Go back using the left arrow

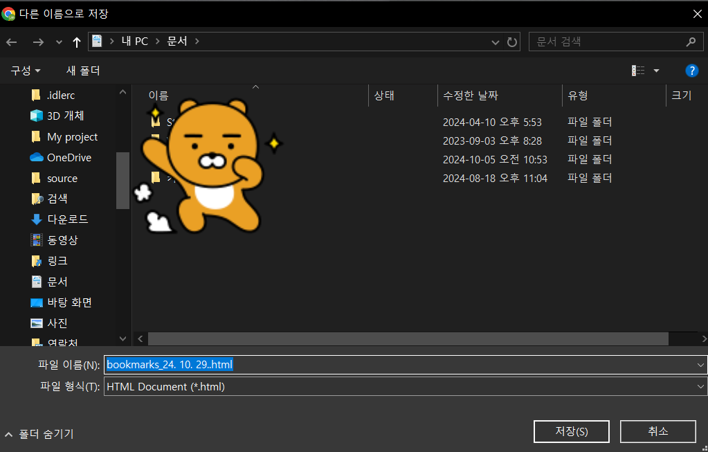(x=12, y=42)
